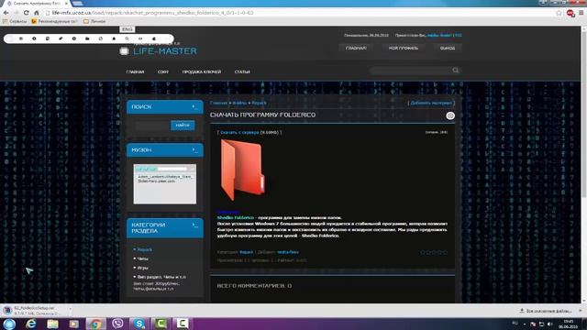The height and width of the screenshot is (330, 587).
Task: Click the volume icon in the system tray
Action: point(549,324)
